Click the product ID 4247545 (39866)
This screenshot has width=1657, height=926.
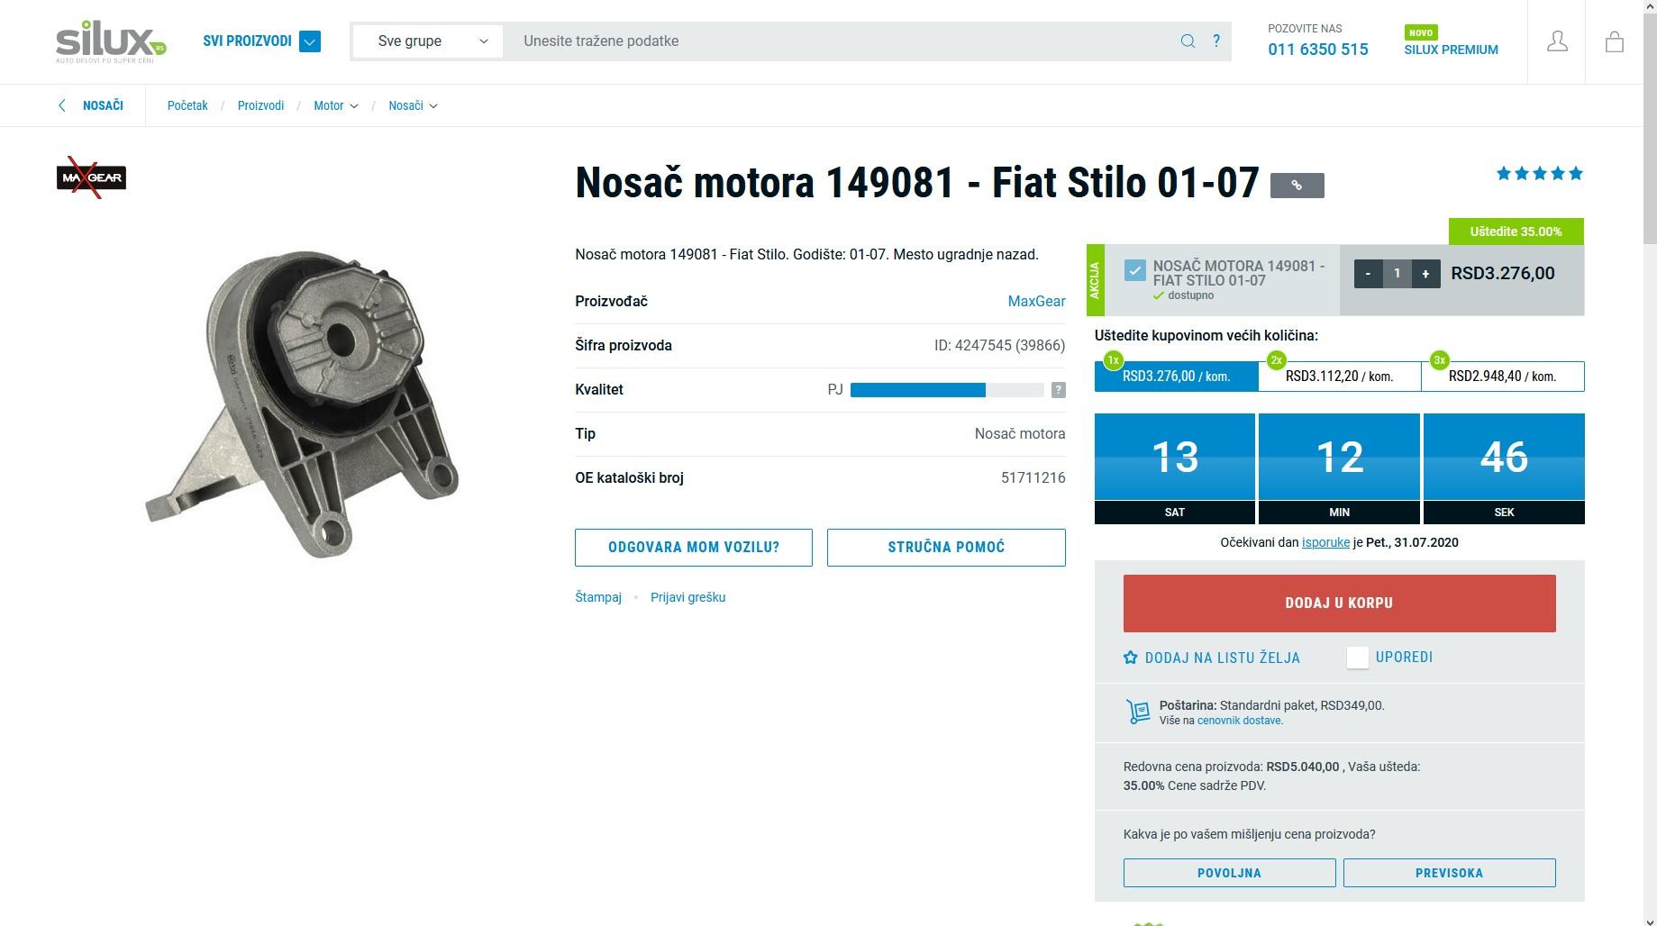coord(999,346)
